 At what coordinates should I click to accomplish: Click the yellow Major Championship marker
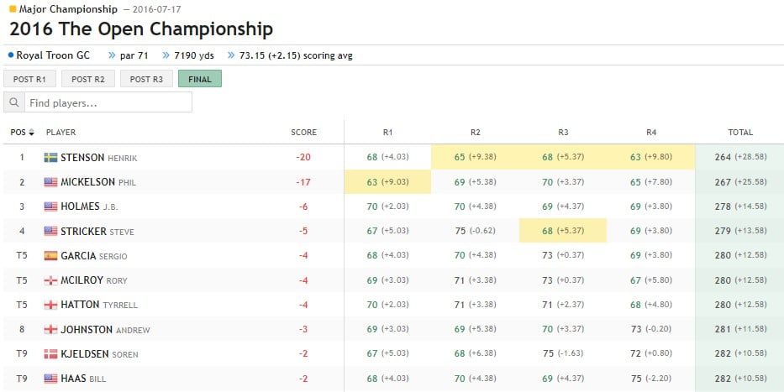point(13,9)
